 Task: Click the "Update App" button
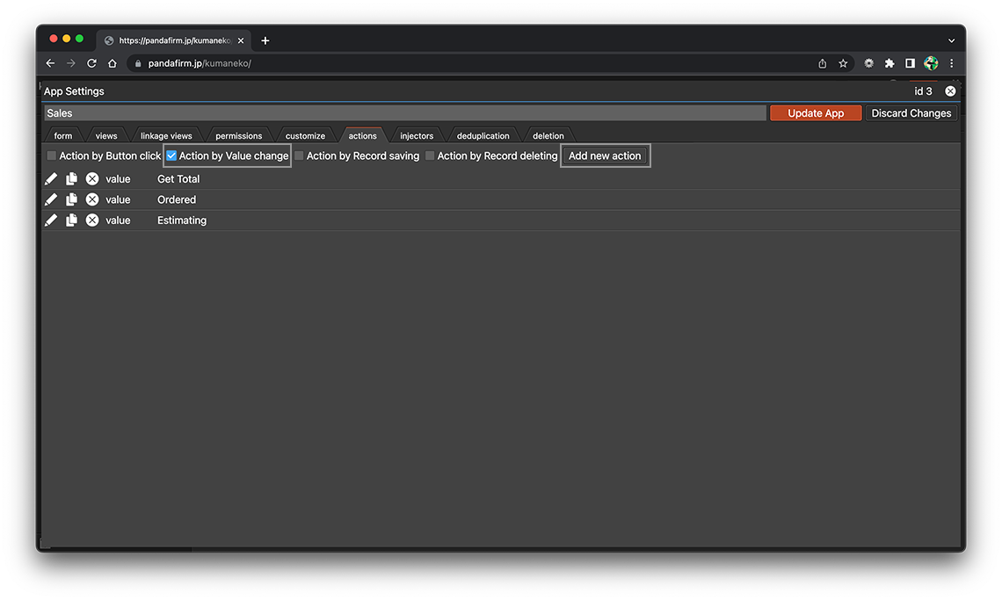coord(815,112)
